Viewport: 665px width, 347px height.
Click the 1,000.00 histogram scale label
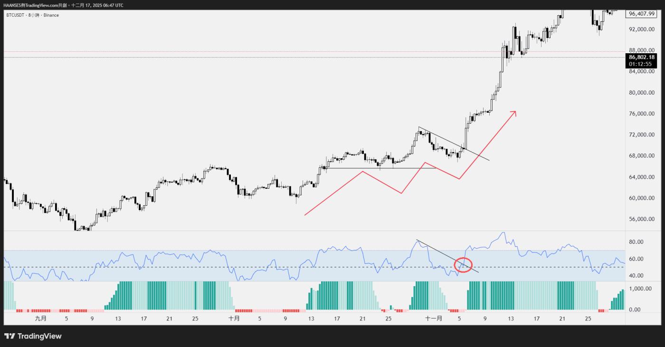638,289
